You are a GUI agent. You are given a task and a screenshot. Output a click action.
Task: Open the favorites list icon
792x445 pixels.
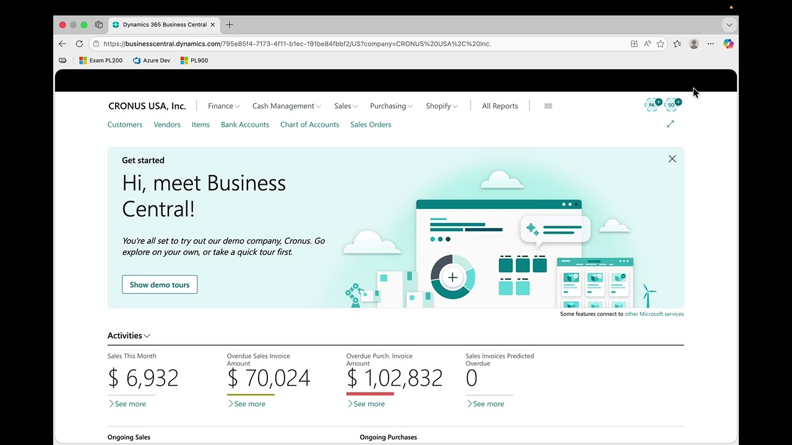(677, 44)
